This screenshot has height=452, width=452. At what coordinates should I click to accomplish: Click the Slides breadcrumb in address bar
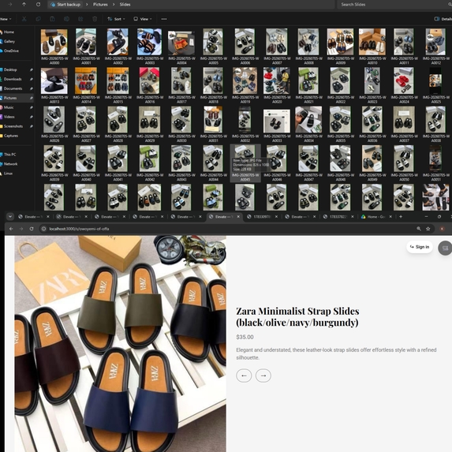point(125,4)
